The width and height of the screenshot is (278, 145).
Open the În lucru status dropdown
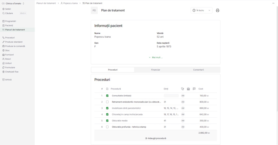click(x=201, y=10)
